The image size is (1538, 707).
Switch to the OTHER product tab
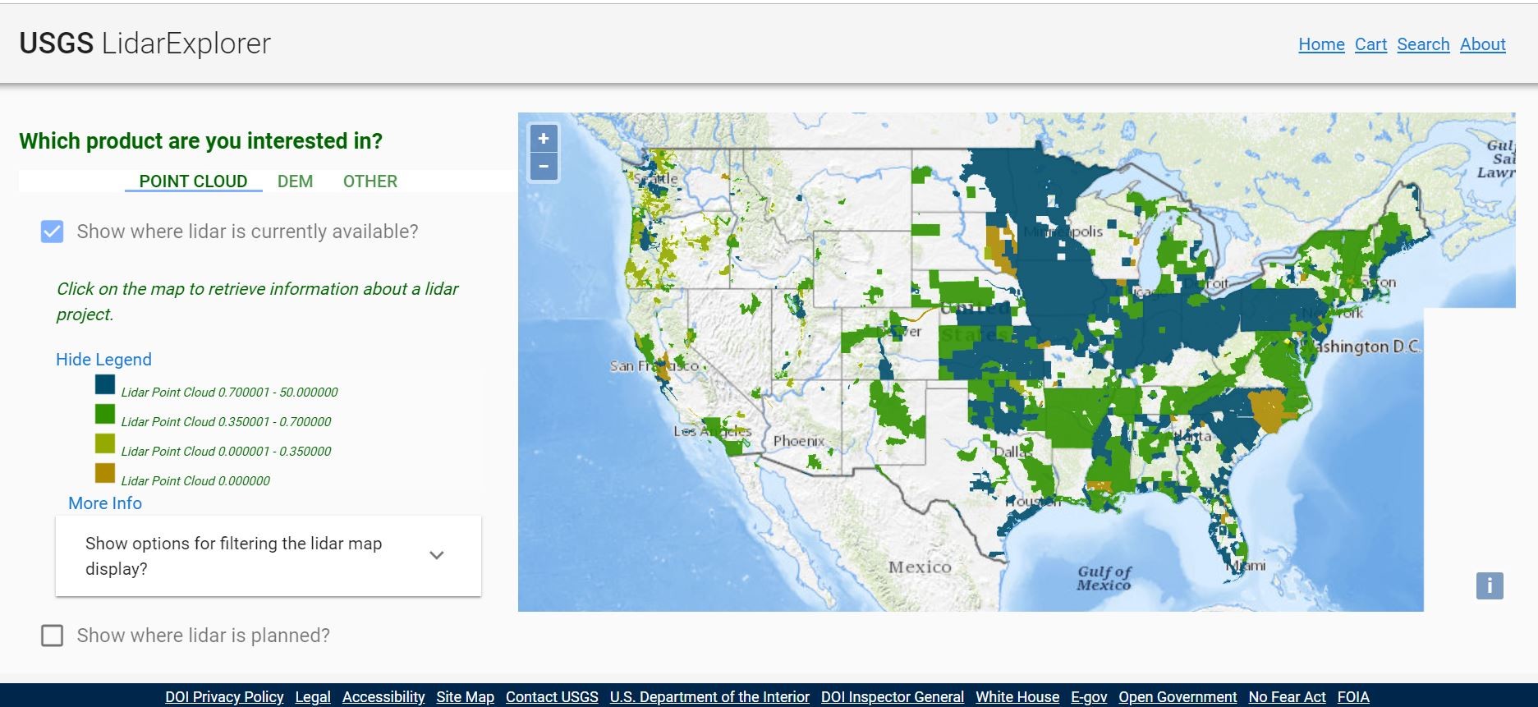pos(370,181)
